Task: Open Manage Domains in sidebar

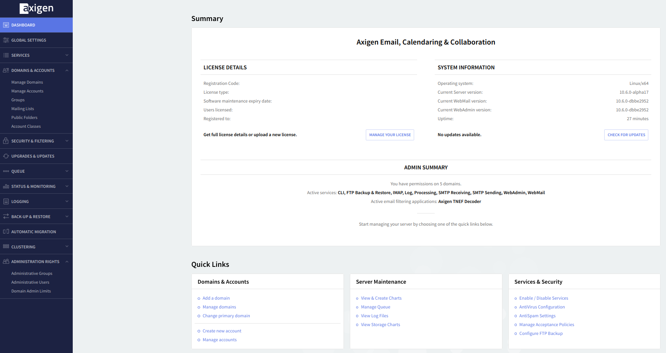Action: pyautogui.click(x=27, y=82)
